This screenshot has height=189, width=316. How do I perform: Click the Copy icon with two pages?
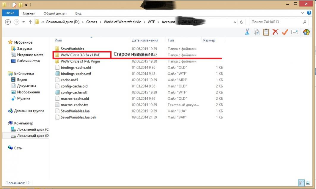point(257,32)
